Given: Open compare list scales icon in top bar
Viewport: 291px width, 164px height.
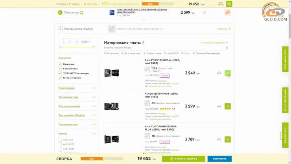Looking at the screenshot, I should [221, 4].
